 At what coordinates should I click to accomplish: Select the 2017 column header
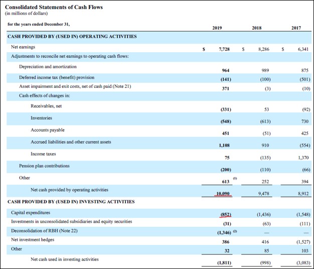click(296, 28)
